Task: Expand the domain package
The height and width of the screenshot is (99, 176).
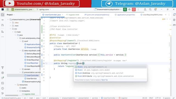Action: (20, 69)
